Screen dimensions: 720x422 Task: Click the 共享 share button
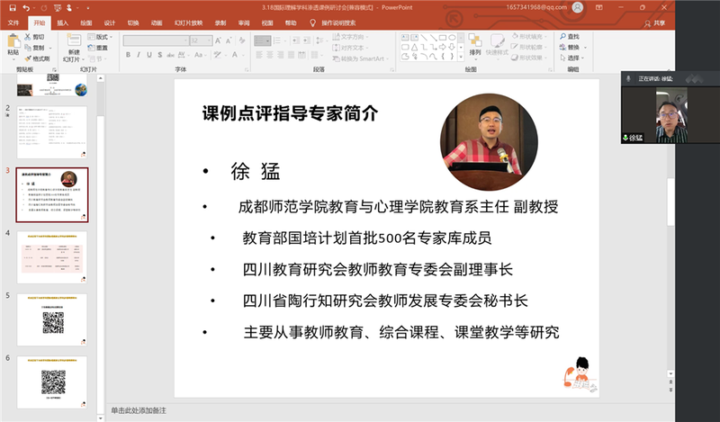(x=655, y=23)
